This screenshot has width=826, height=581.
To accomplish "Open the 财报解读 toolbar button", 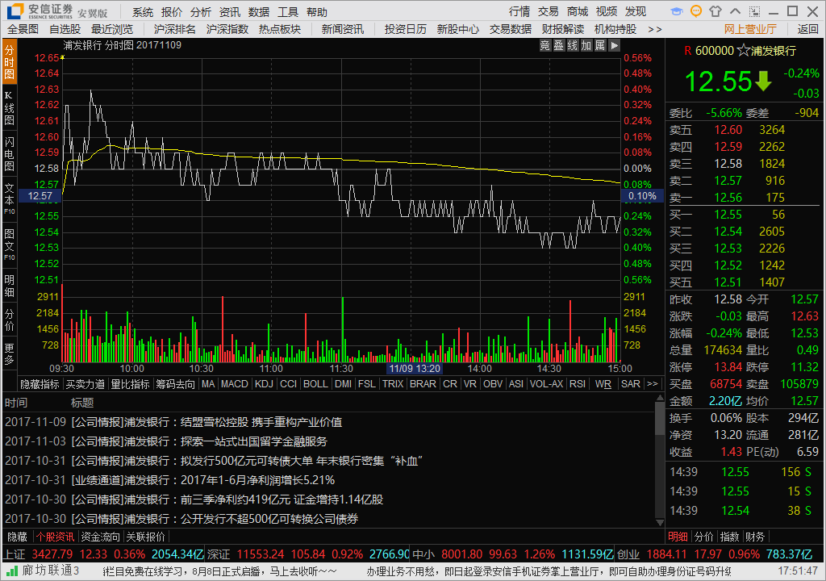I will pos(563,30).
